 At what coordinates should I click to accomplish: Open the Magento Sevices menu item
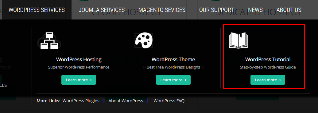[162, 10]
